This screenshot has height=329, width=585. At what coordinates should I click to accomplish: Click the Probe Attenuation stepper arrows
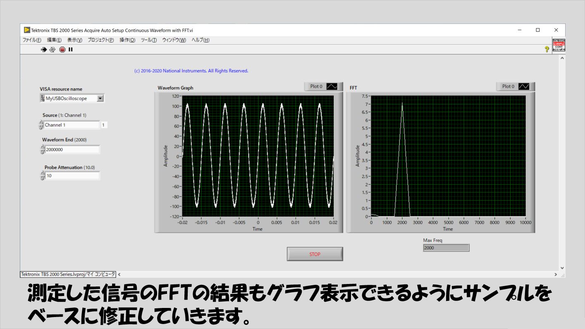click(x=42, y=175)
